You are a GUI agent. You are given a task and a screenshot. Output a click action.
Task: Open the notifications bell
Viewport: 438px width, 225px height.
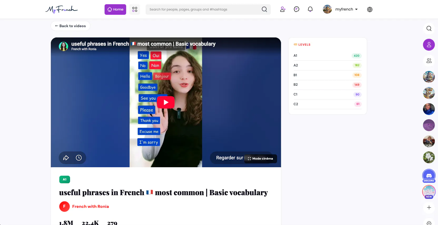pyautogui.click(x=310, y=9)
